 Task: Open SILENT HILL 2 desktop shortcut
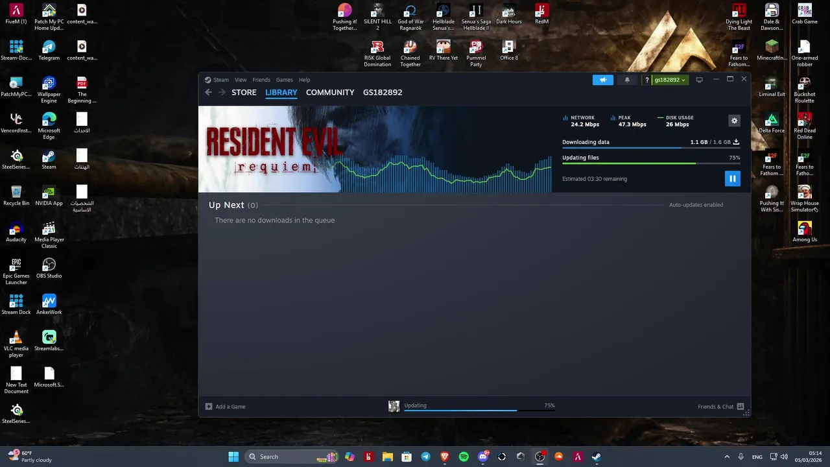coord(377,17)
